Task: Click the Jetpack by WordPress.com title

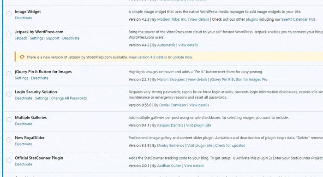Action: (39, 32)
